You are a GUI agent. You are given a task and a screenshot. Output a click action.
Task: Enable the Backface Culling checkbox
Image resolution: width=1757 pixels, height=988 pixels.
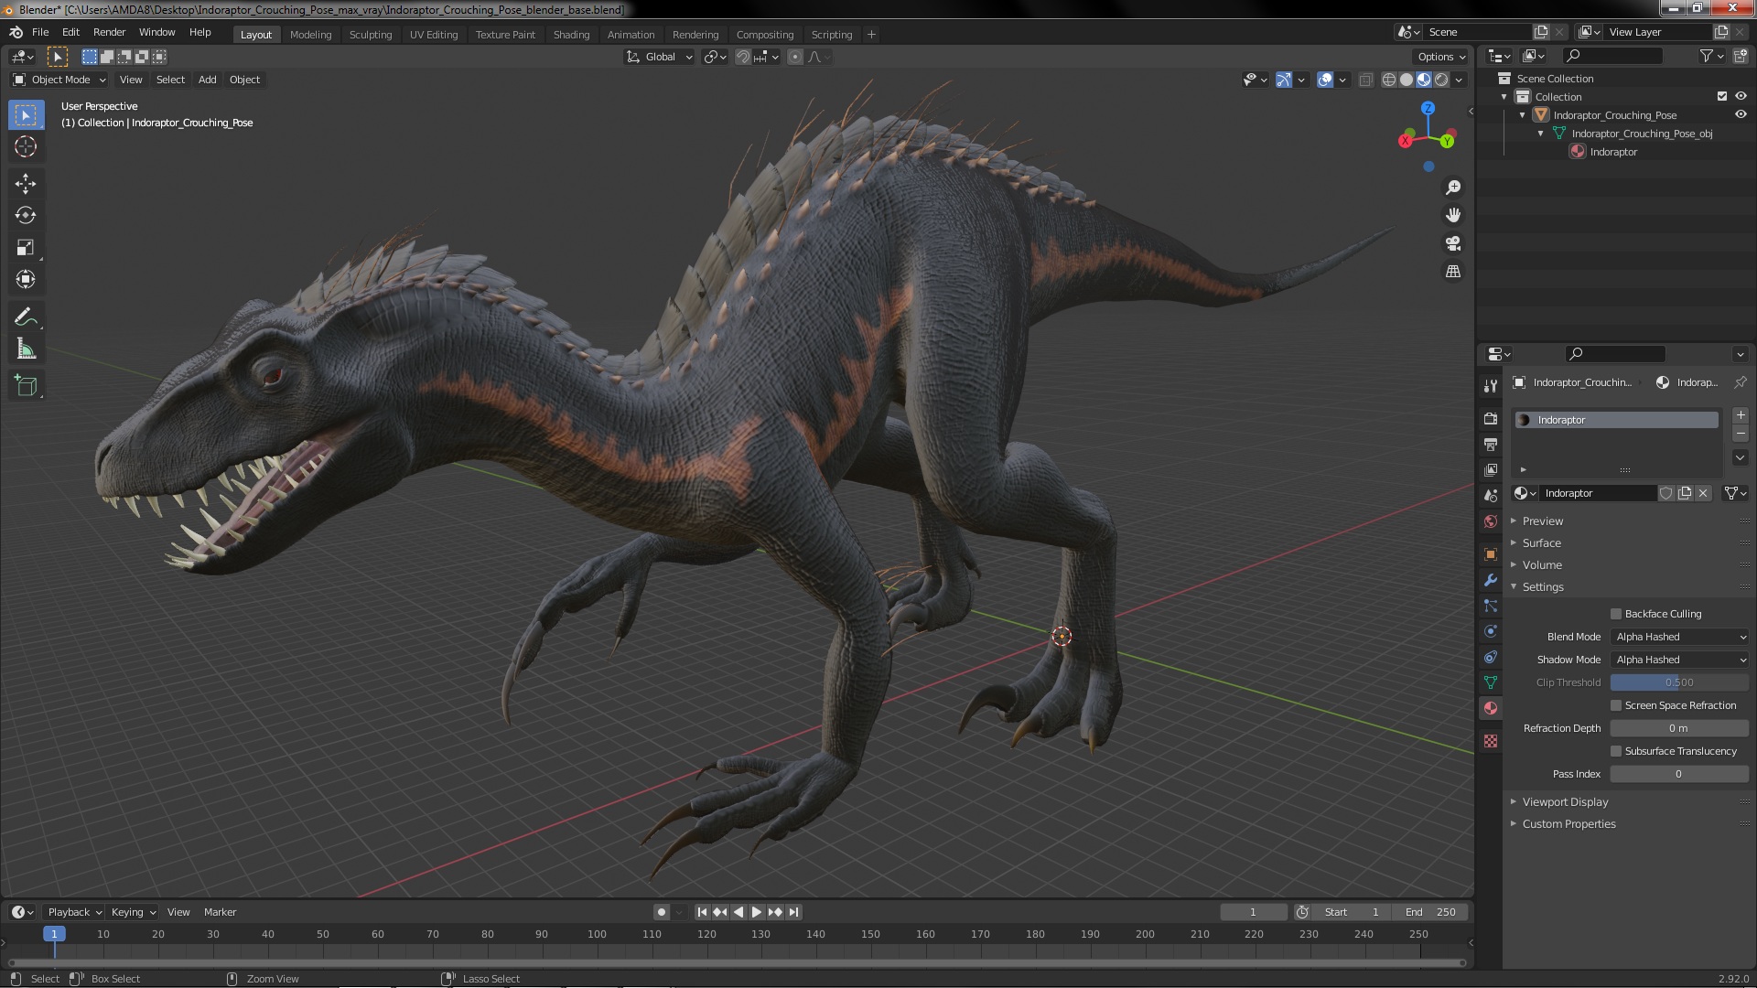pyautogui.click(x=1616, y=614)
